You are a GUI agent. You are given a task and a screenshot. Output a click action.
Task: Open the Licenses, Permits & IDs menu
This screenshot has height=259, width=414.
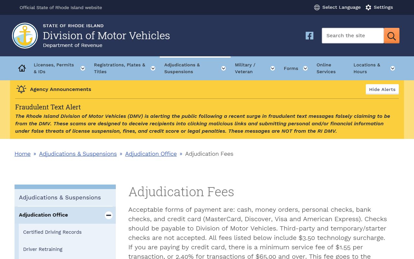[x=54, y=68]
